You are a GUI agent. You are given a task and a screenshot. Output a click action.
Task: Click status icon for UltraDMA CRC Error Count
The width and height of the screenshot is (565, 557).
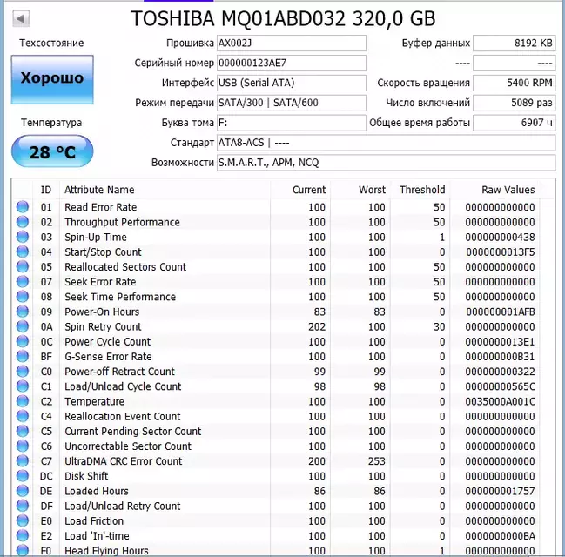click(x=23, y=461)
